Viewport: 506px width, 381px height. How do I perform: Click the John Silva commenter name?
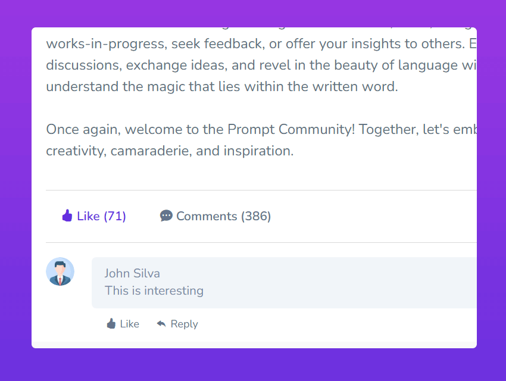tap(132, 273)
